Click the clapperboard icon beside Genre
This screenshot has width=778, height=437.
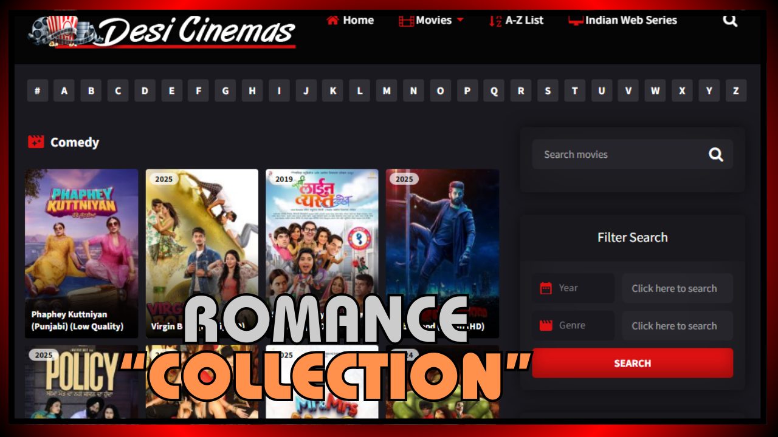[x=546, y=325]
